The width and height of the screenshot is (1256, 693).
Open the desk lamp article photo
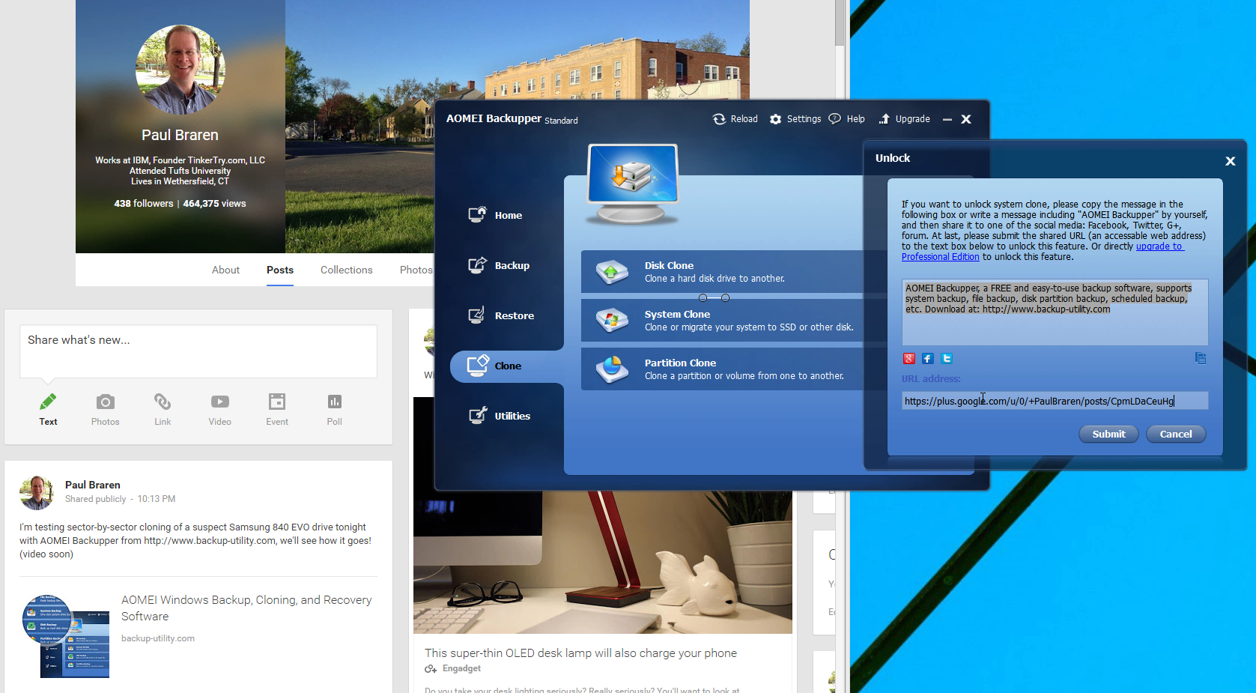click(603, 562)
